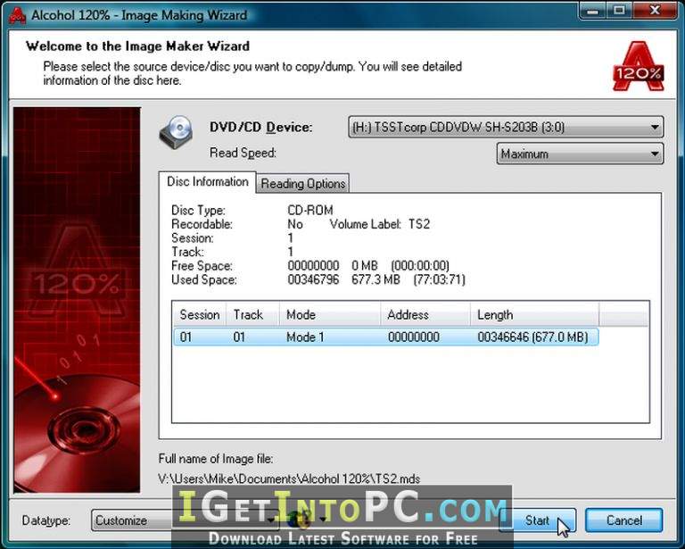Open the DVD/CD Device dropdown list
685x549 pixels.
coord(656,128)
